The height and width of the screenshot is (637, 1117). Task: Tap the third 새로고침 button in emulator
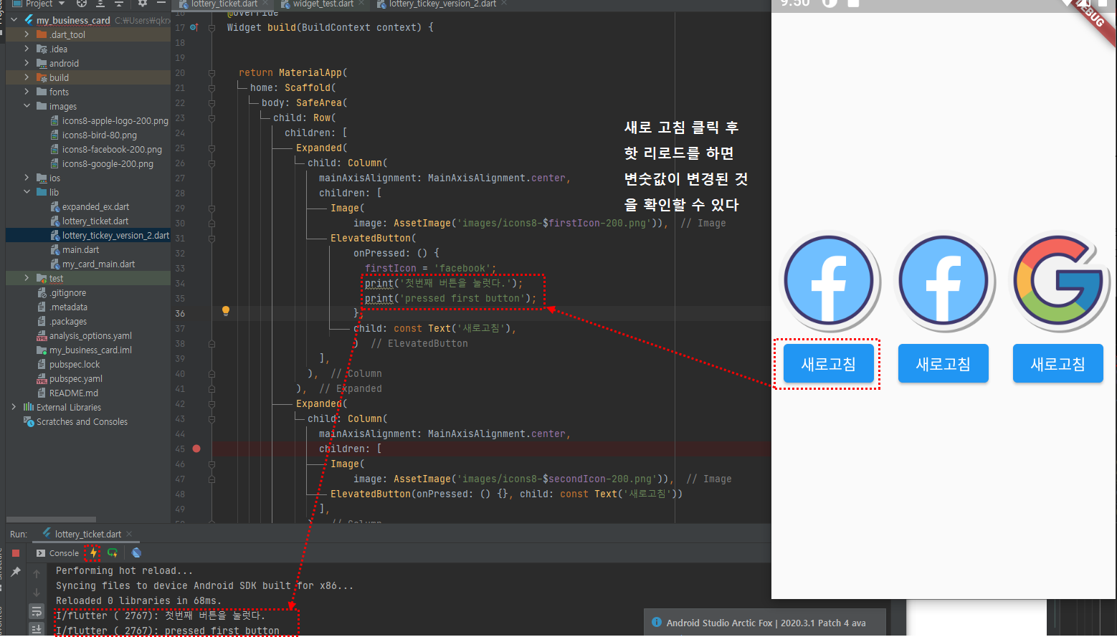[1058, 363]
